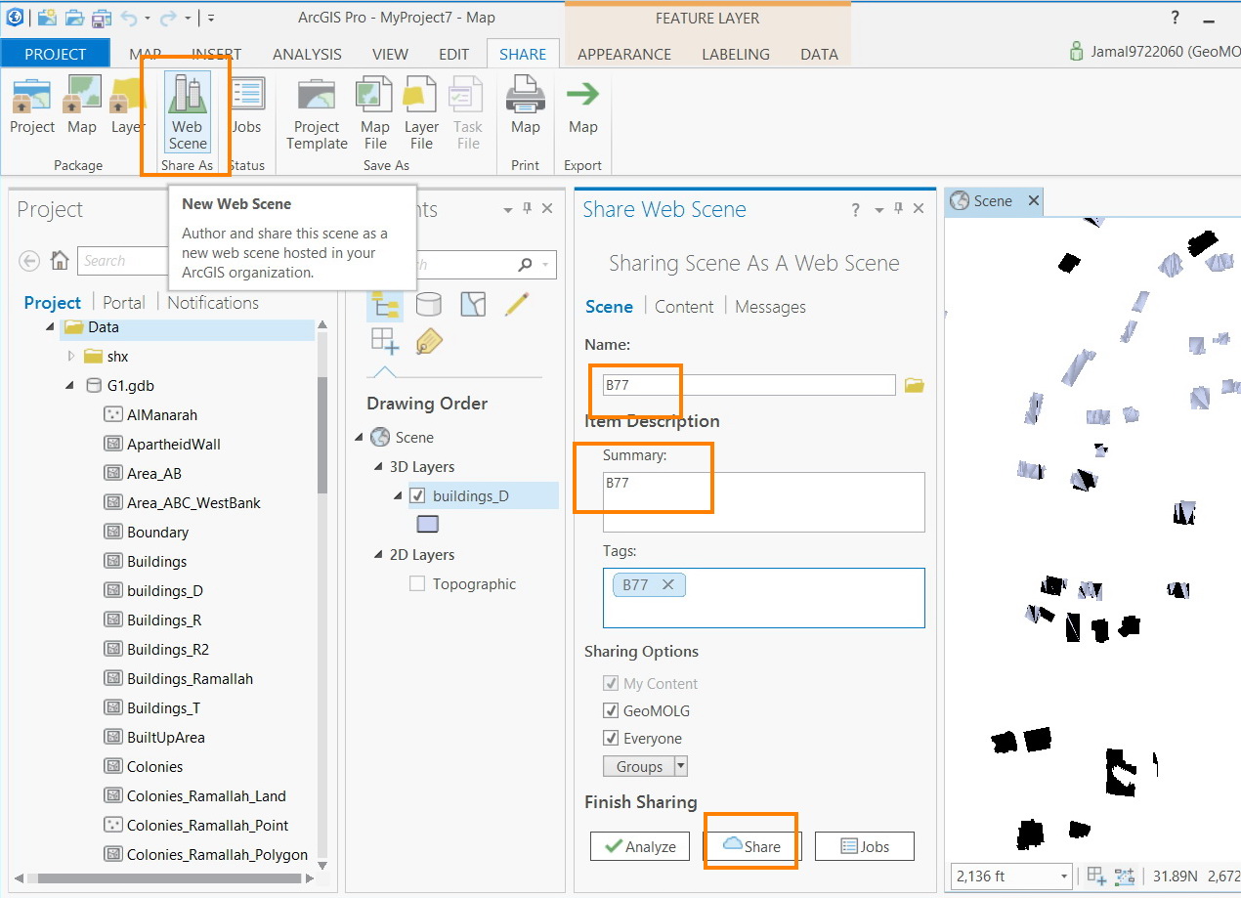Click the Share button to publish

(x=750, y=846)
